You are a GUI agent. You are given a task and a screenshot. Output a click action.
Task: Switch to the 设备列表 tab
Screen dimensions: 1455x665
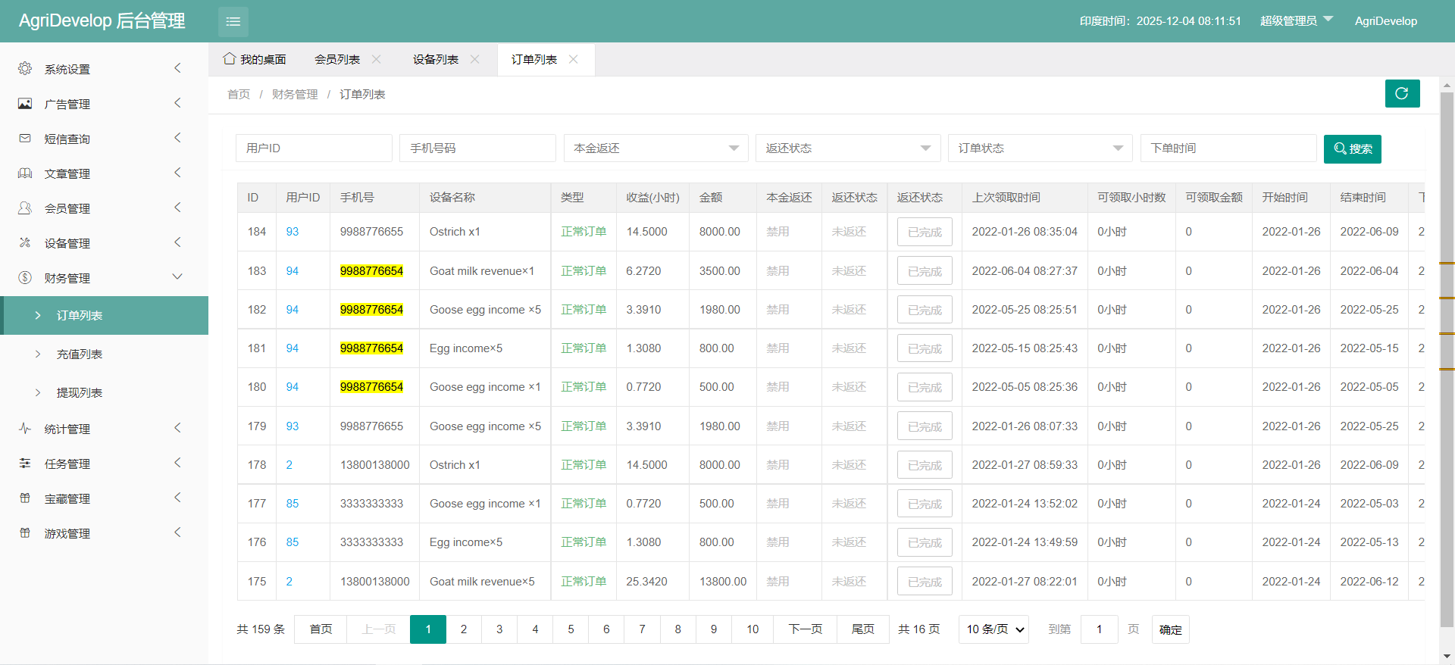point(435,59)
